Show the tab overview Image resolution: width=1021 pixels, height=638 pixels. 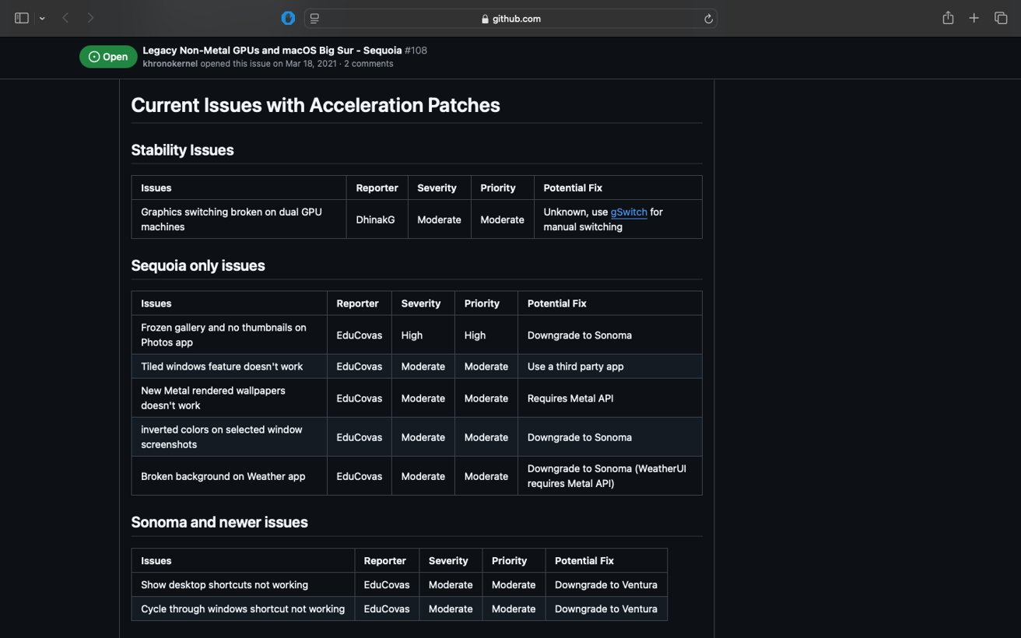click(x=1001, y=18)
